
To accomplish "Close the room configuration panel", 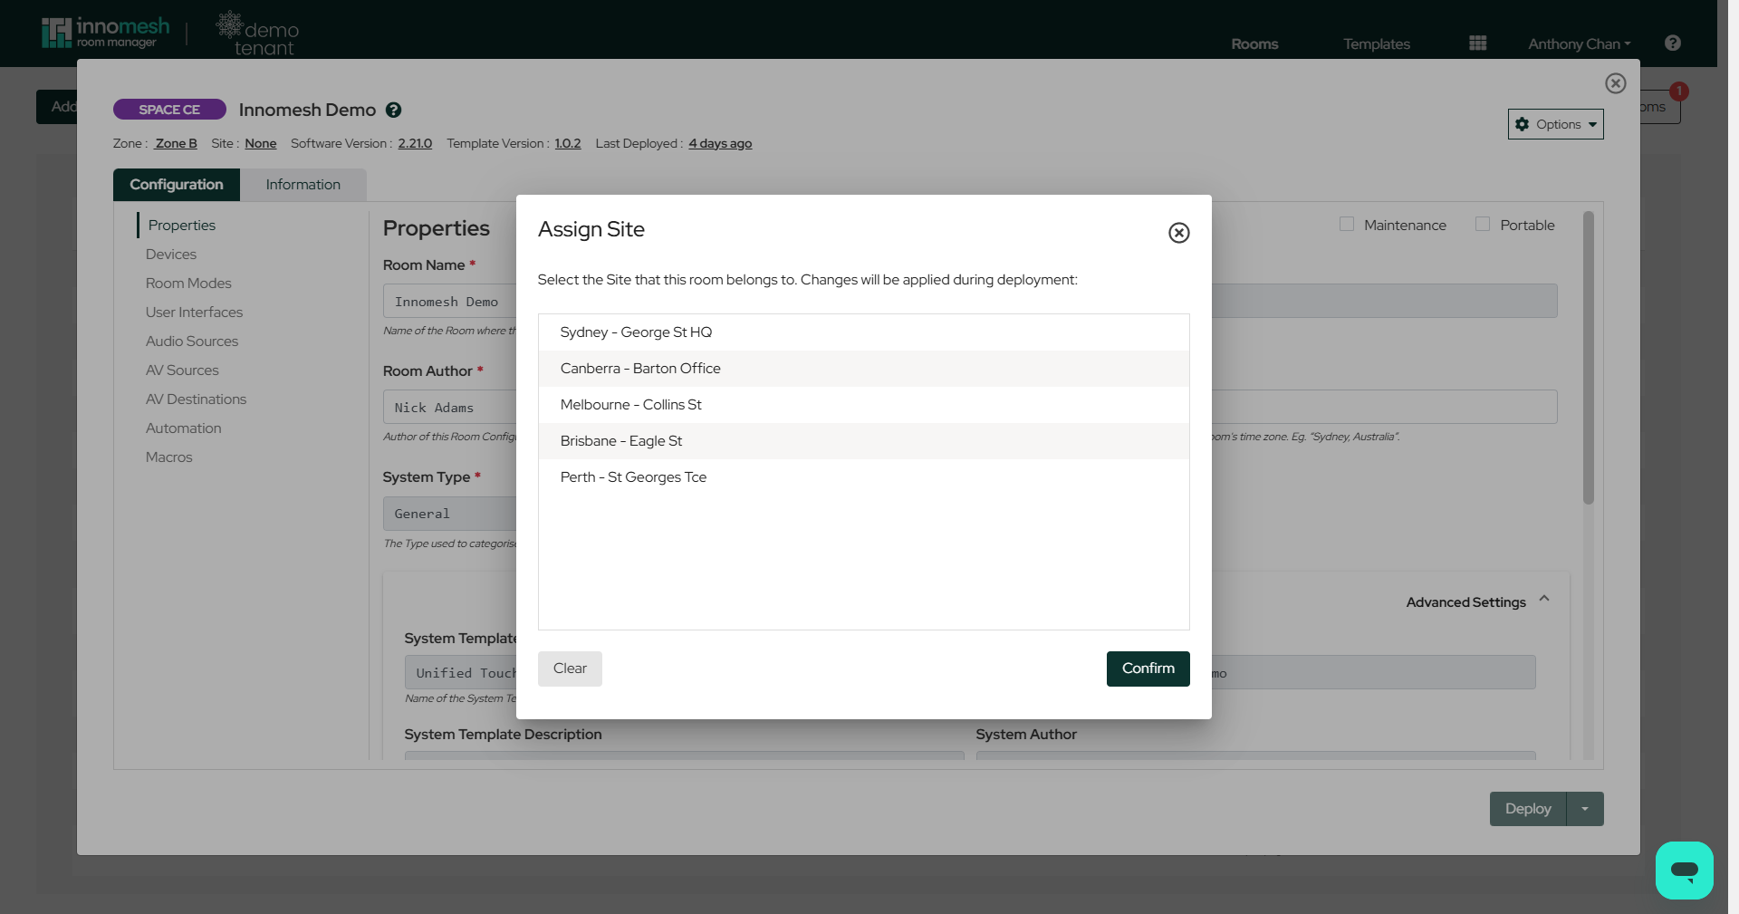I will pos(1615,83).
